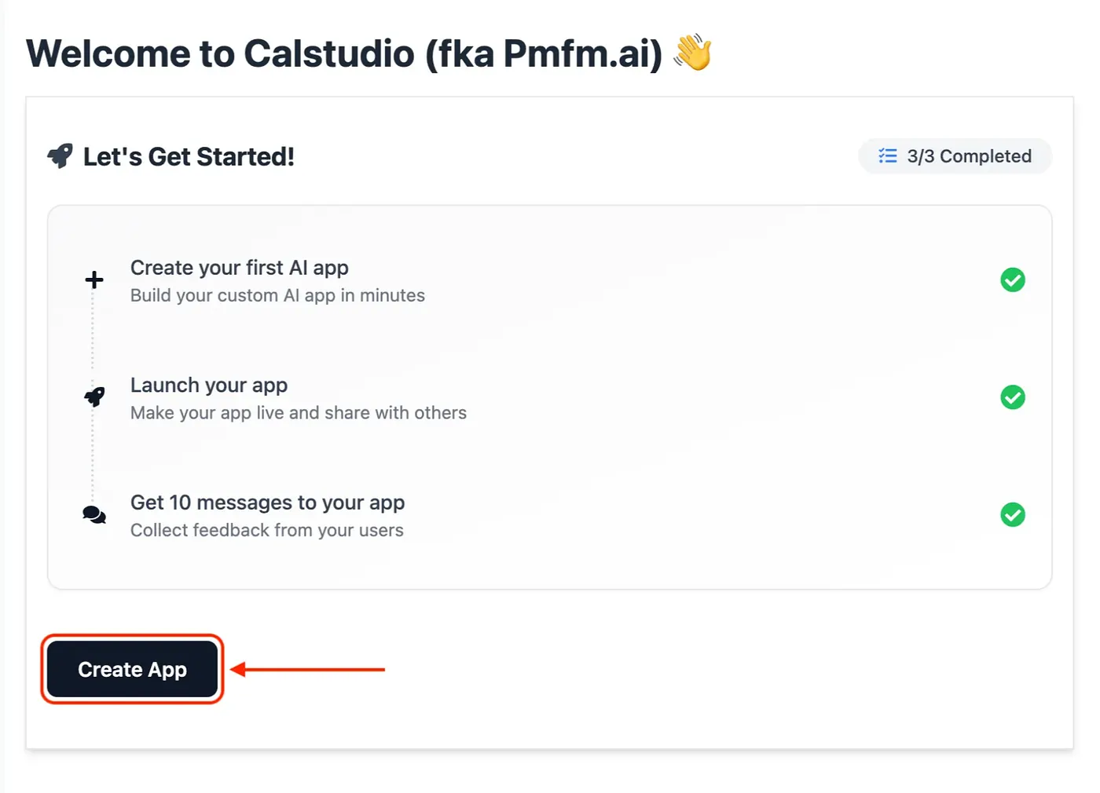
Task: Click green checkmark for Create your first AI app
Action: point(1012,280)
